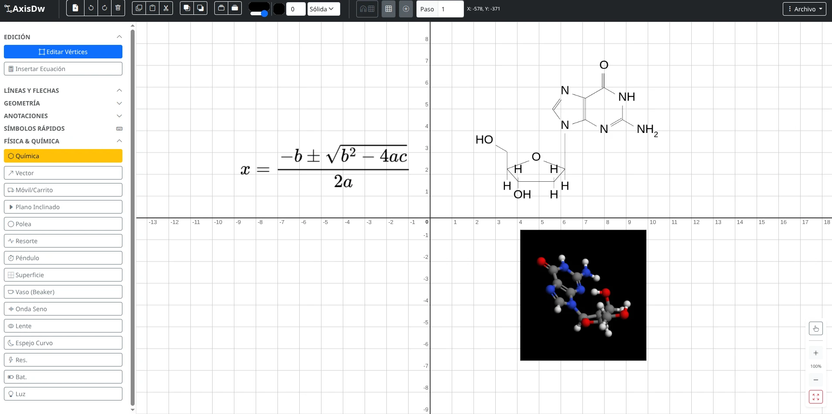Zoom in with the plus button
The width and height of the screenshot is (832, 414).
tap(815, 353)
